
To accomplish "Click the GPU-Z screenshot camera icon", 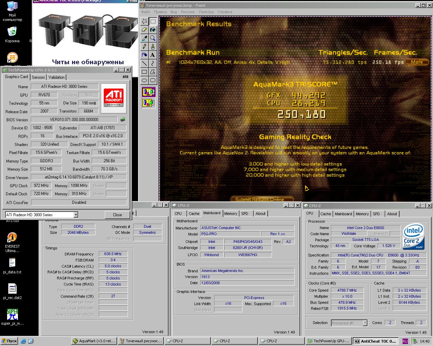I will pos(126,77).
